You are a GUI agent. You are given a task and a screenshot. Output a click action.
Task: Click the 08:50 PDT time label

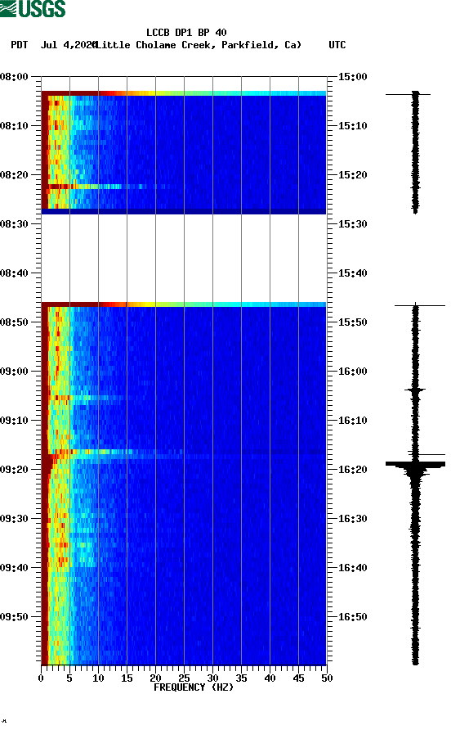click(x=15, y=322)
